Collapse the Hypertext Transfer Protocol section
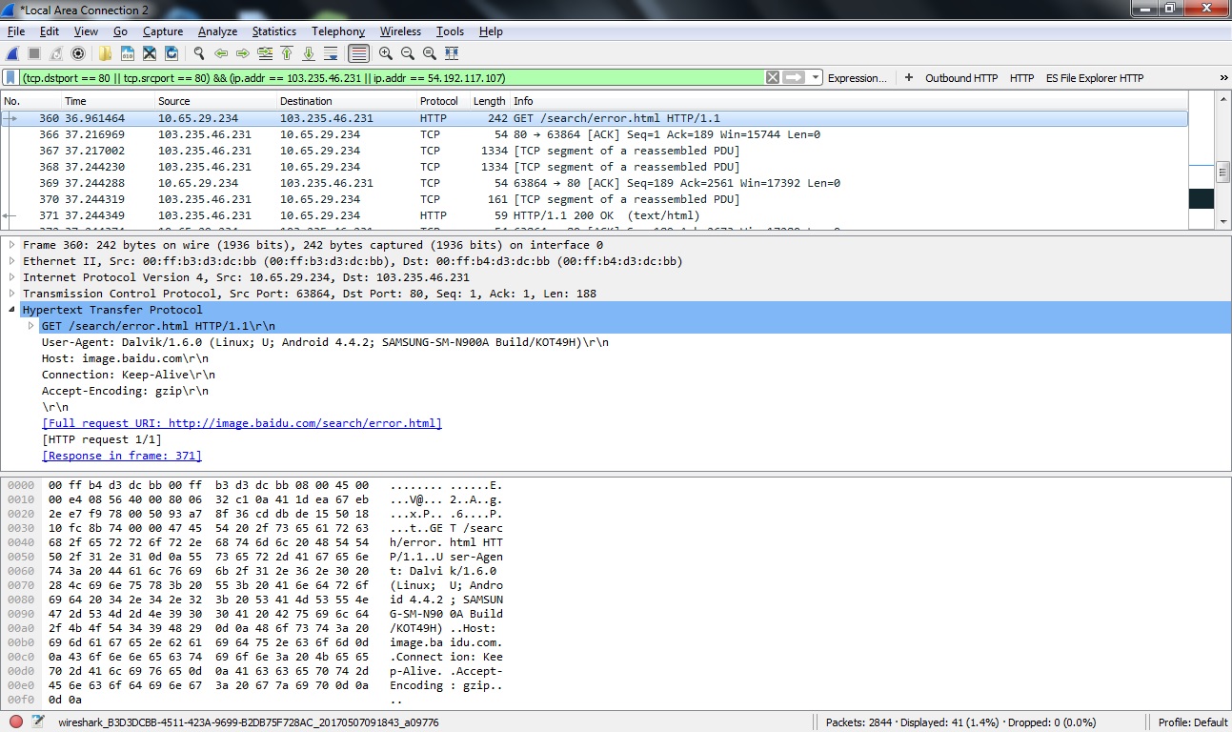The image size is (1232, 732). click(x=11, y=310)
